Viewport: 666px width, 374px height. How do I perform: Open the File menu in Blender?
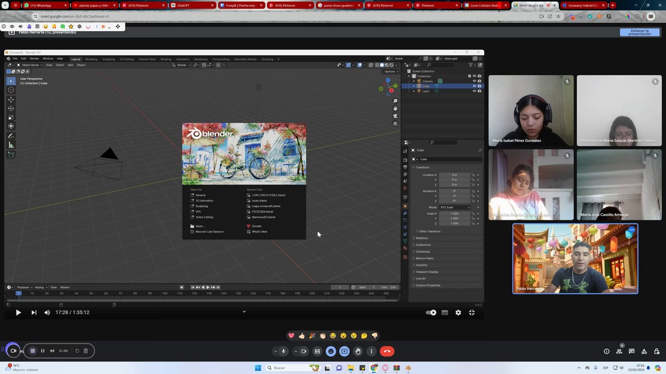coord(15,59)
